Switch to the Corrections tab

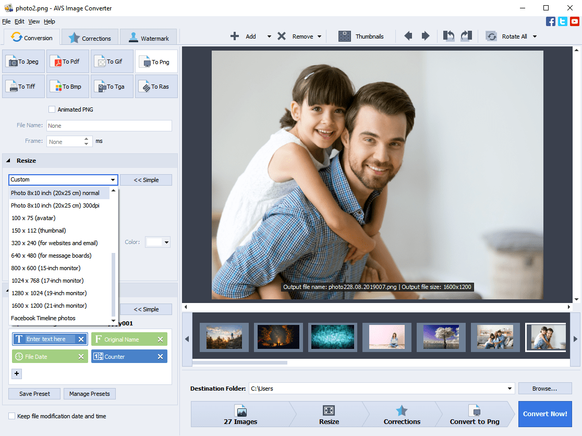coord(90,38)
